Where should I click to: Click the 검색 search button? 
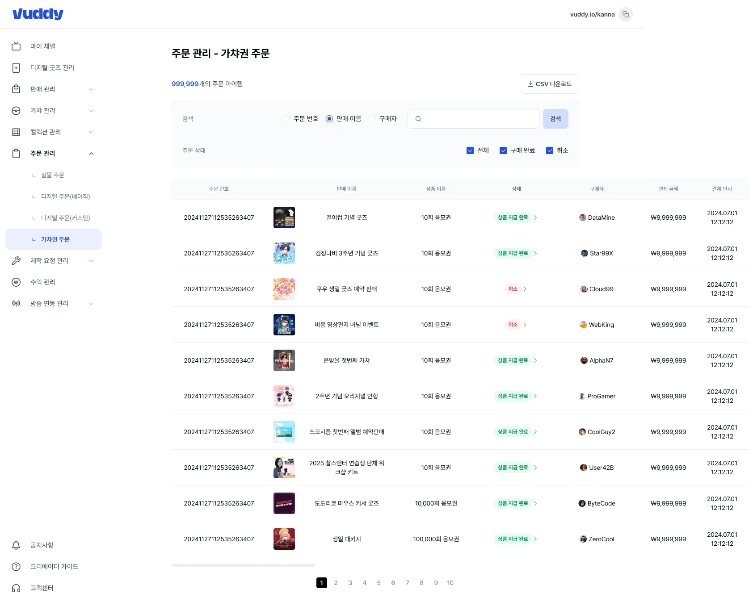[x=555, y=119]
